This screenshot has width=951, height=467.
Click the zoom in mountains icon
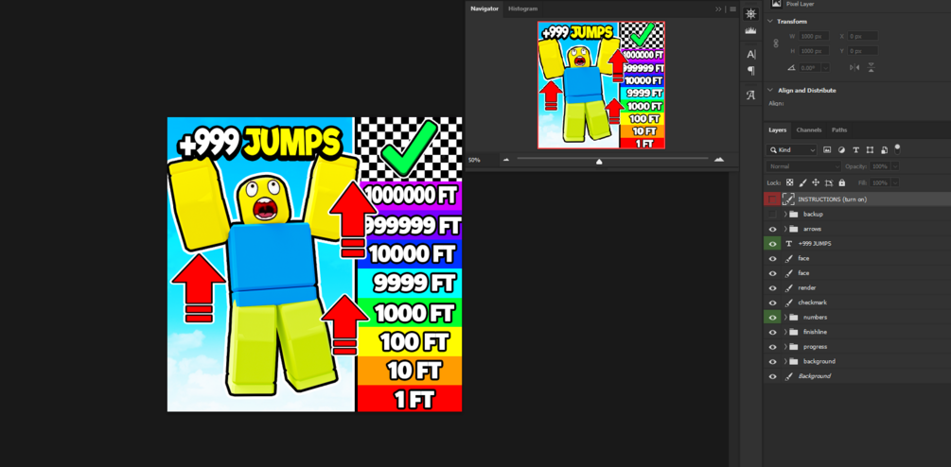tap(719, 160)
